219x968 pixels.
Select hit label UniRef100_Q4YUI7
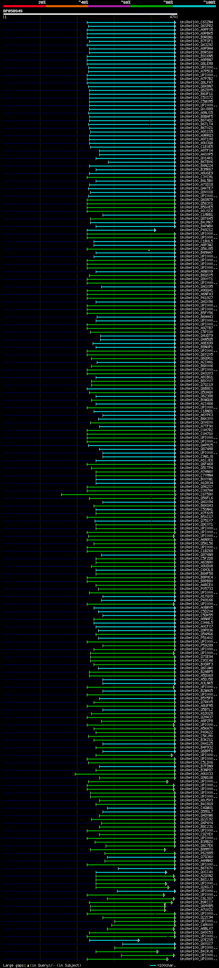click(x=196, y=944)
